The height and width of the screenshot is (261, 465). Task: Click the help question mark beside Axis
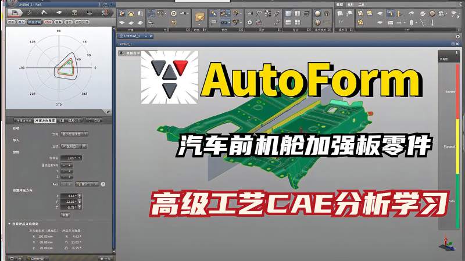click(103, 184)
